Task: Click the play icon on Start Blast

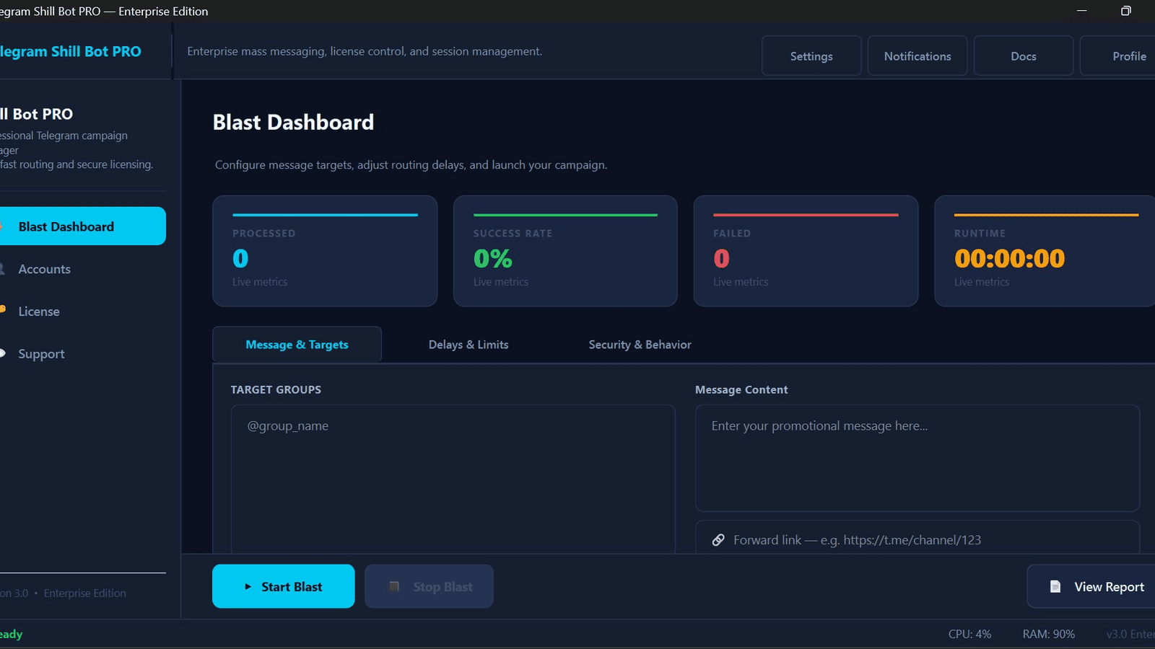Action: click(248, 587)
